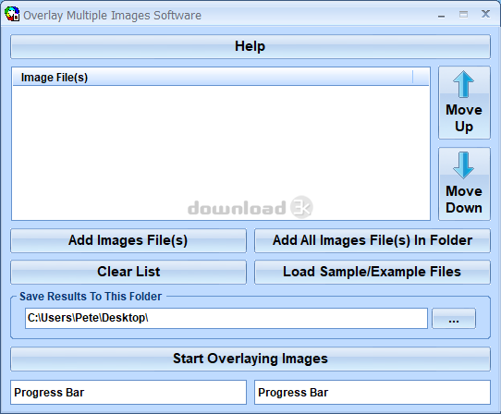The width and height of the screenshot is (501, 414).
Task: Click the save folder path field
Action: click(226, 318)
